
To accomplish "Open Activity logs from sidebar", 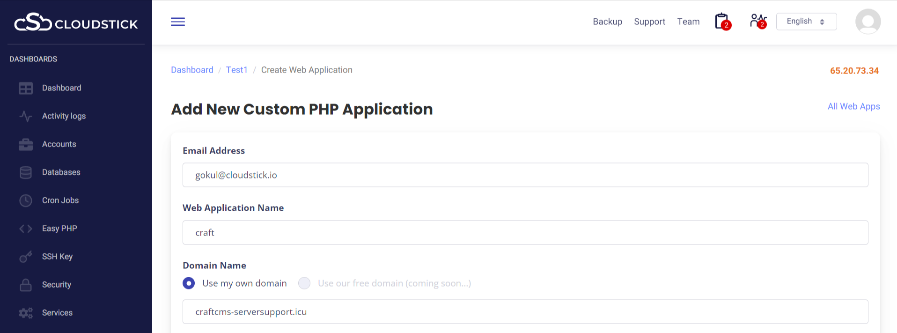I will pyautogui.click(x=64, y=116).
